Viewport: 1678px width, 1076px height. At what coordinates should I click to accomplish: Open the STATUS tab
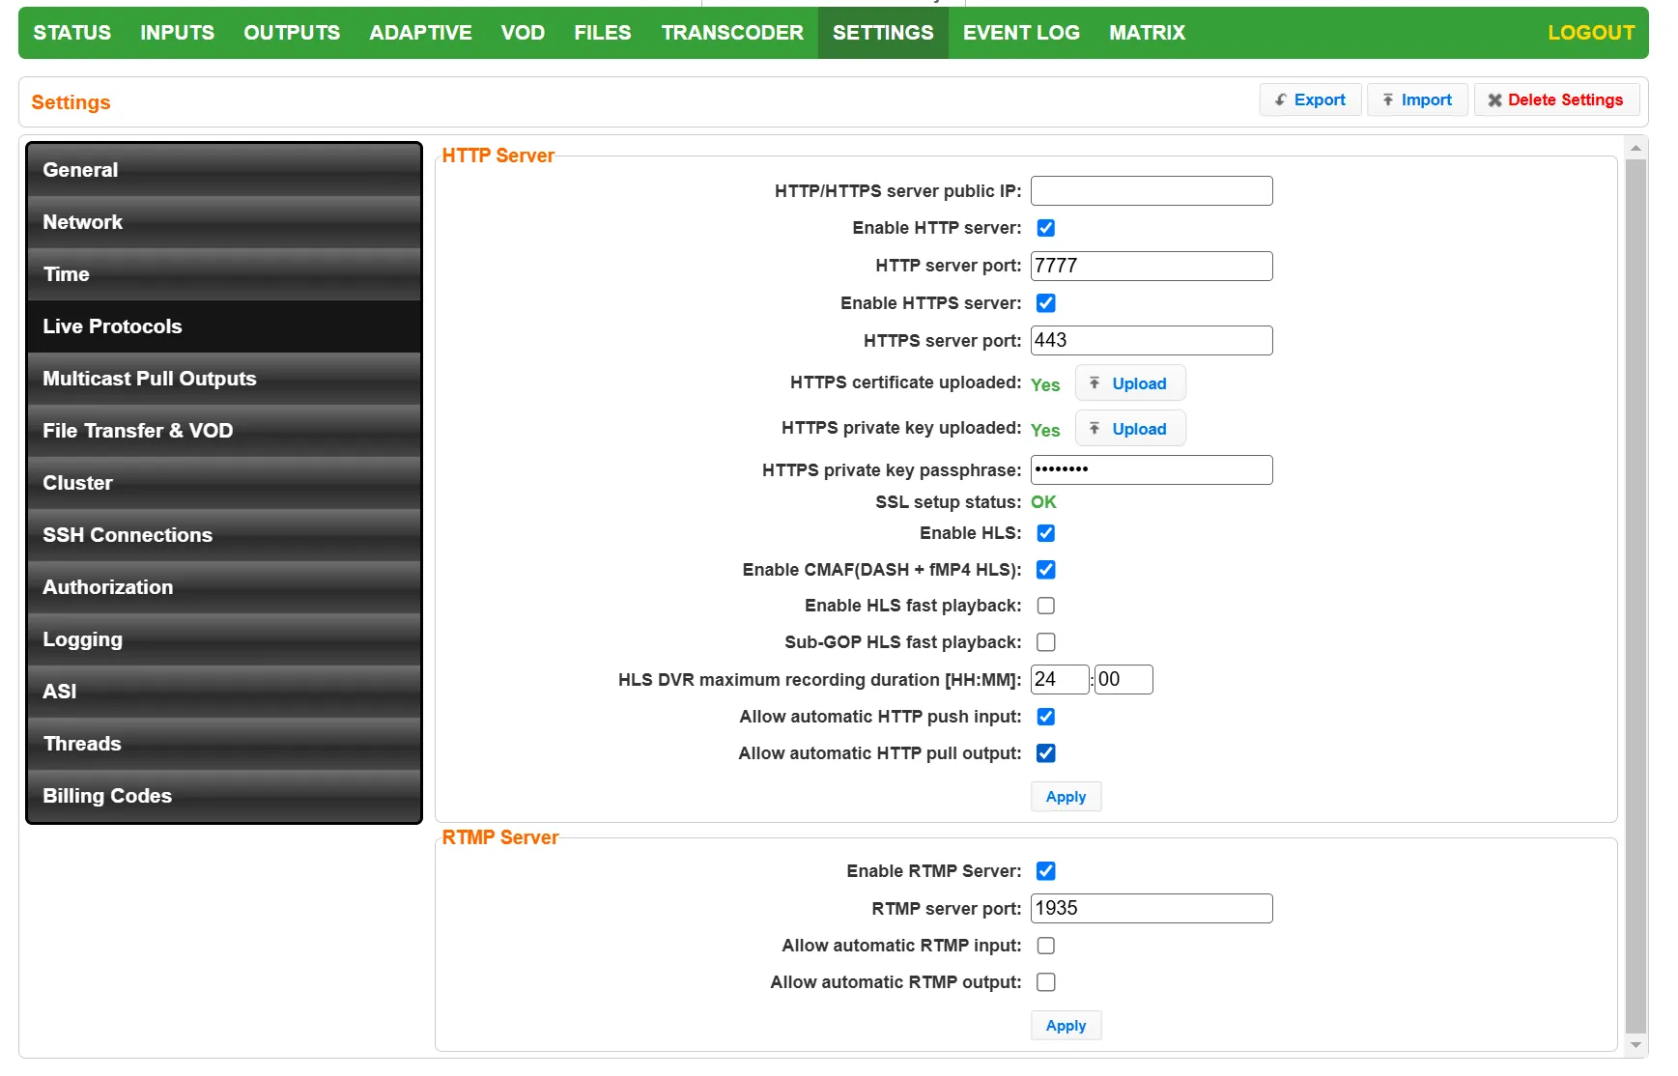[72, 33]
